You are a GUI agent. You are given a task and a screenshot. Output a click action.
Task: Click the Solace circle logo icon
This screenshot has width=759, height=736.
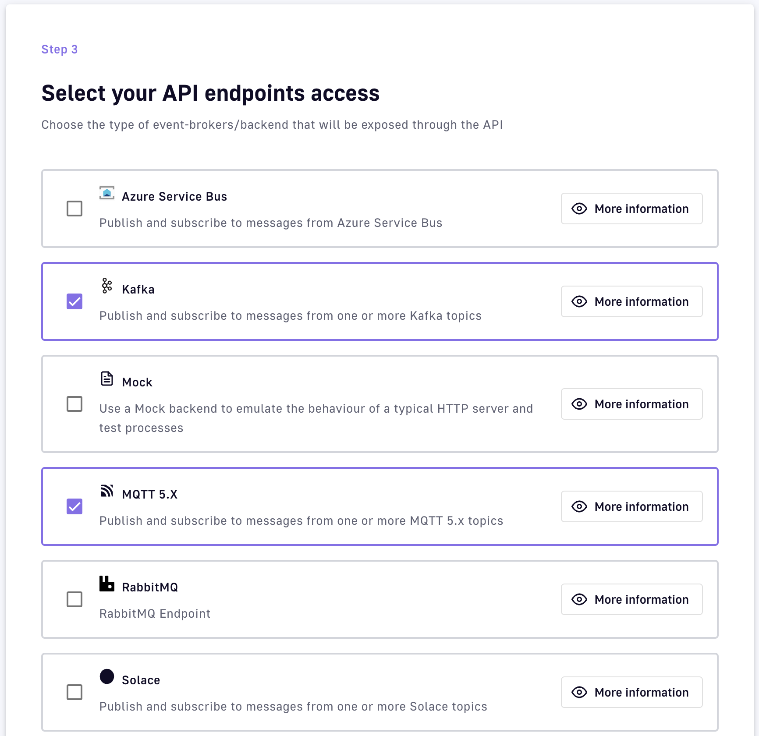(x=107, y=676)
